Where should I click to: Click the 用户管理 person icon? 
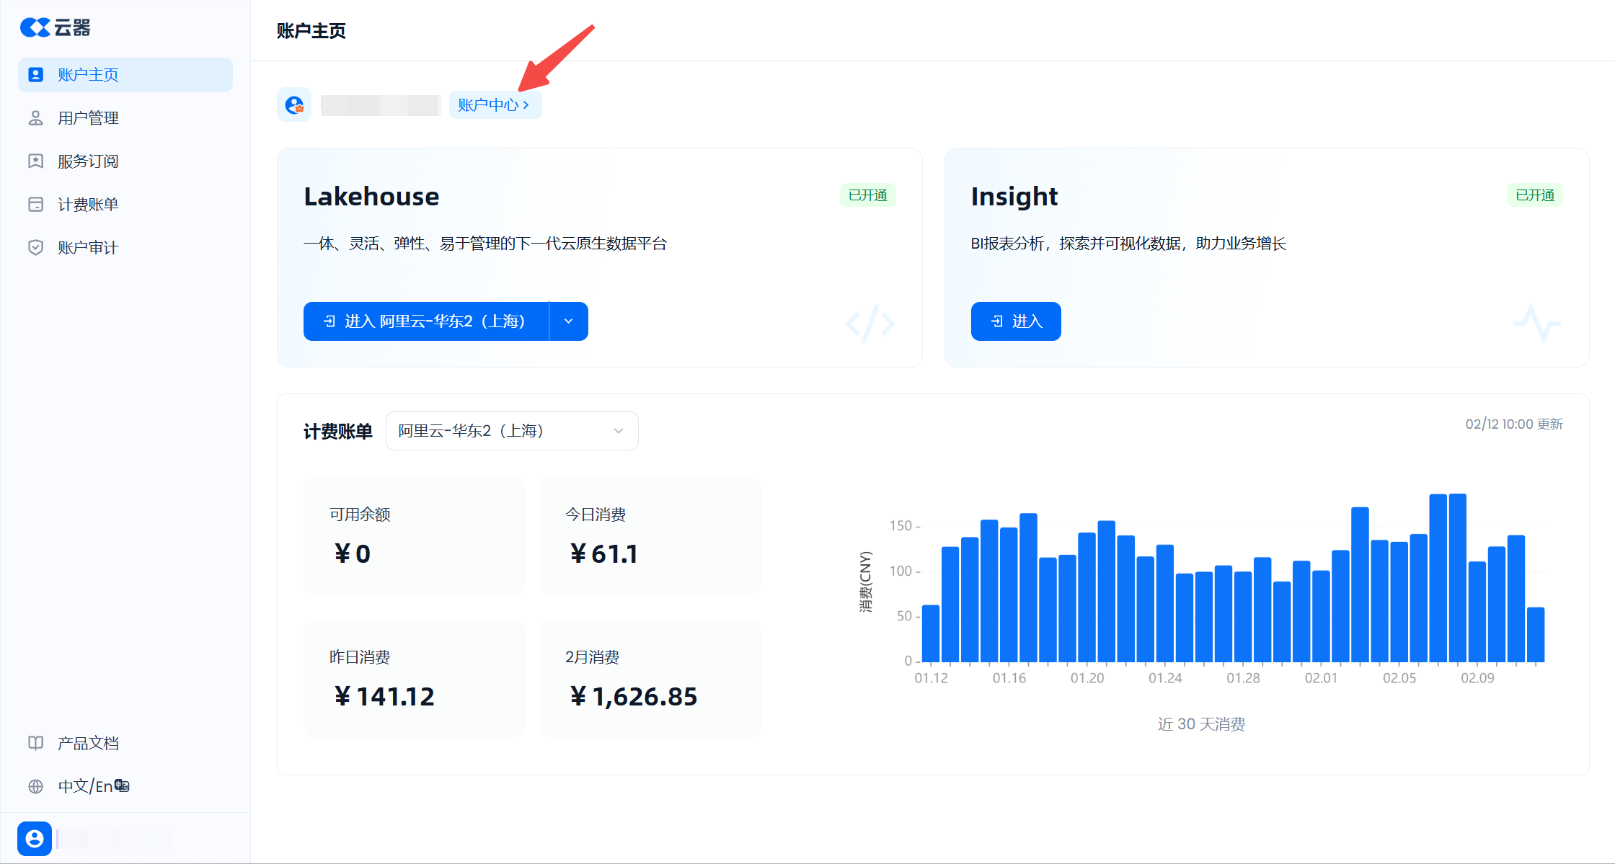point(35,118)
